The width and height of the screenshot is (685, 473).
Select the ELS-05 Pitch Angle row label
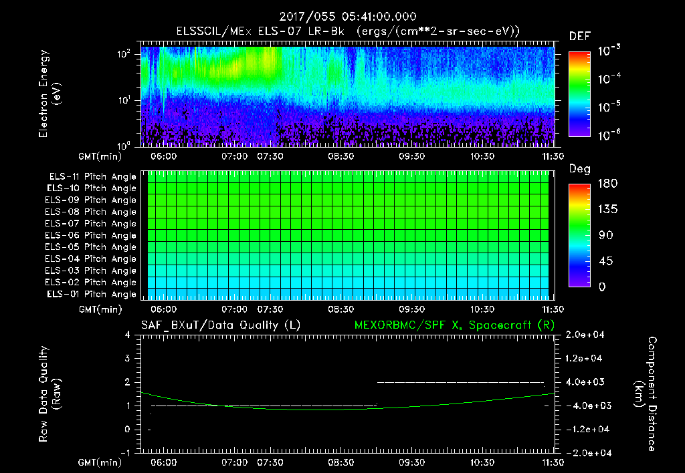click(x=91, y=247)
